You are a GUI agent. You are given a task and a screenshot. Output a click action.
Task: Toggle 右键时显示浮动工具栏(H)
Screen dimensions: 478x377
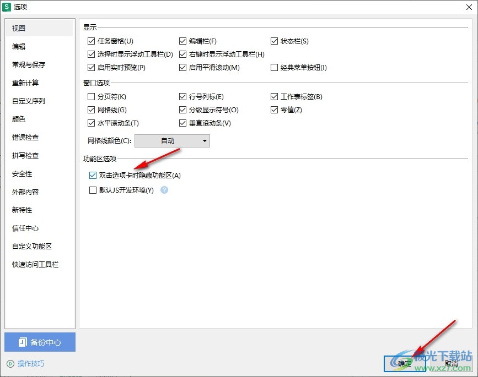pyautogui.click(x=182, y=54)
